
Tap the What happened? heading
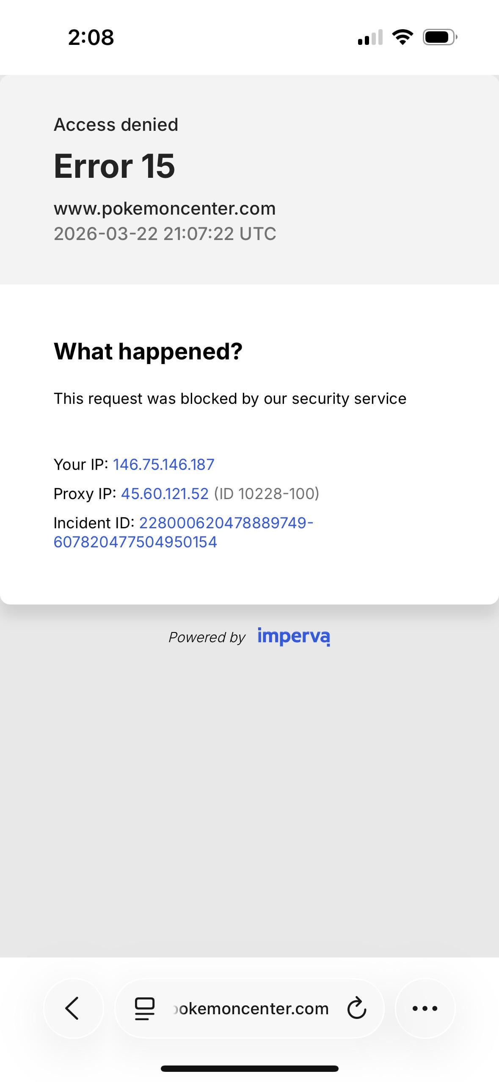pyautogui.click(x=148, y=351)
